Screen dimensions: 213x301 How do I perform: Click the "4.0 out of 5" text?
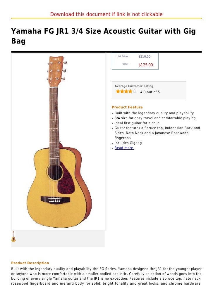150,92
